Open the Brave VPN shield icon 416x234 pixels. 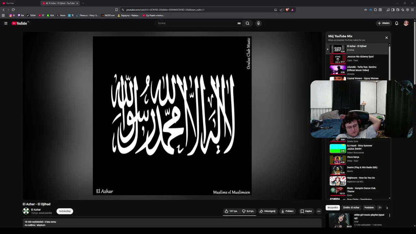408,10
